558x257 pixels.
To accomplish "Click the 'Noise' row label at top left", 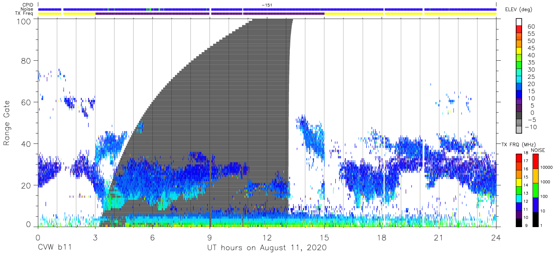I will coord(27,9).
